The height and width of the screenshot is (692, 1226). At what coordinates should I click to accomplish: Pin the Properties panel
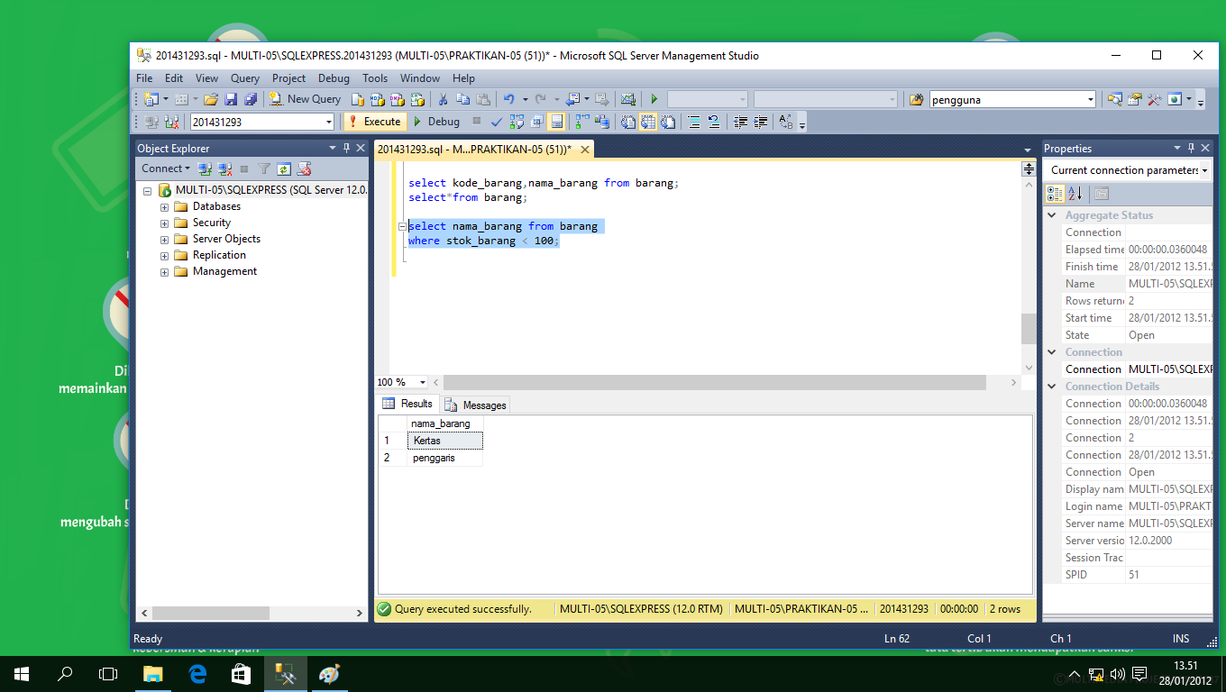(1192, 148)
